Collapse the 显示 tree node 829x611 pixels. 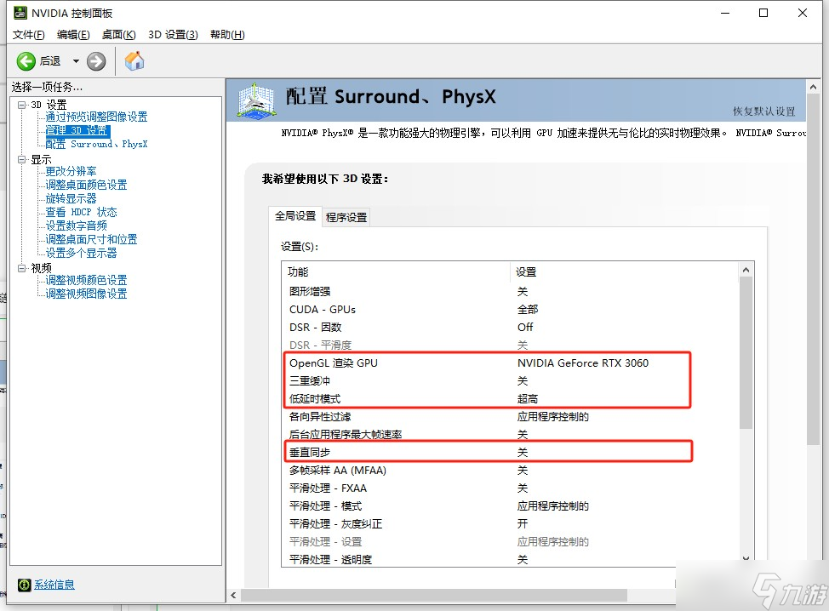pyautogui.click(x=21, y=159)
